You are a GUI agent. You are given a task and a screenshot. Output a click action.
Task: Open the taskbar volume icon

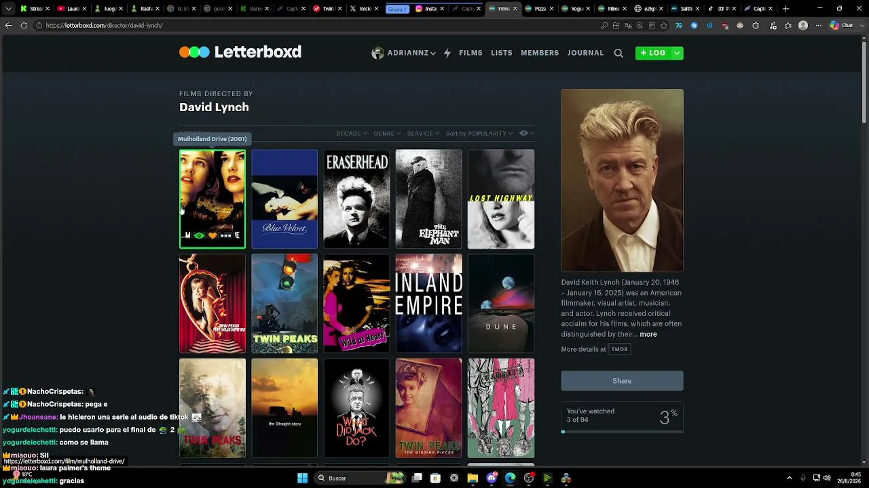827,479
